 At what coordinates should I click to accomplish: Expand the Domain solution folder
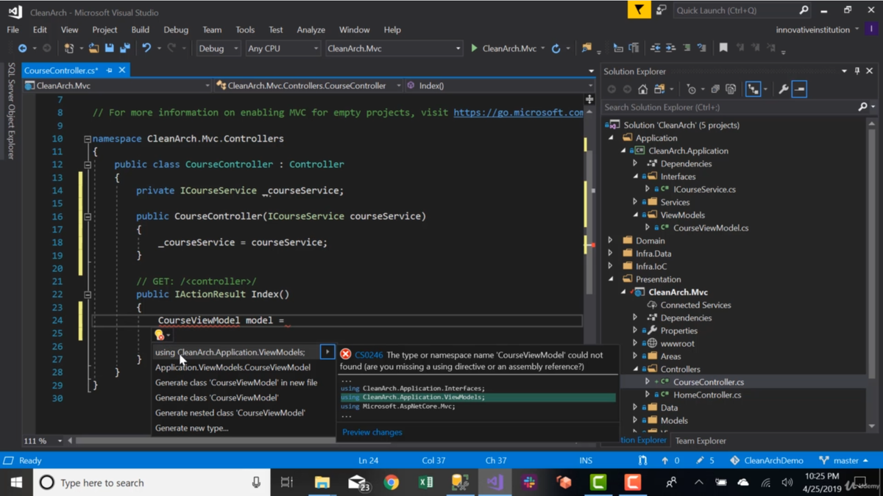(611, 241)
